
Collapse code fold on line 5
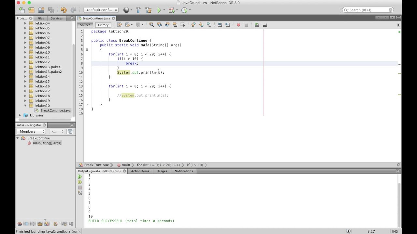[x=87, y=50]
